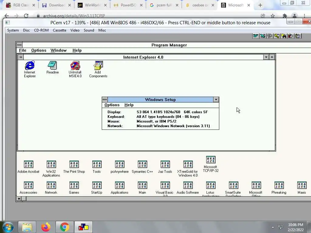Open Program Manager Options menu
The height and width of the screenshot is (233, 311).
(x=39, y=50)
